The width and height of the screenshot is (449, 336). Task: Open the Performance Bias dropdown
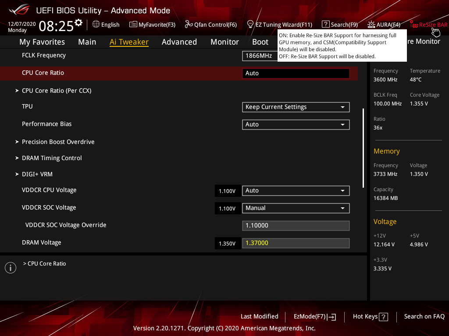coord(296,124)
